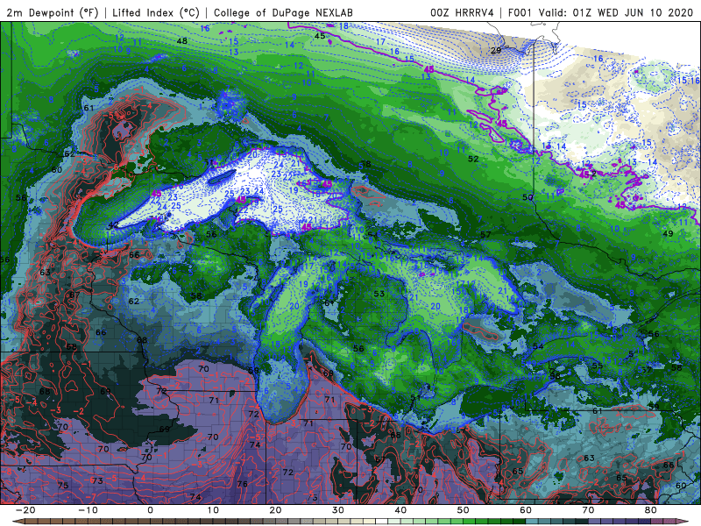Viewport: 701px width, 526px height.
Task: Click the '-20' color scale label
Action: [25, 510]
